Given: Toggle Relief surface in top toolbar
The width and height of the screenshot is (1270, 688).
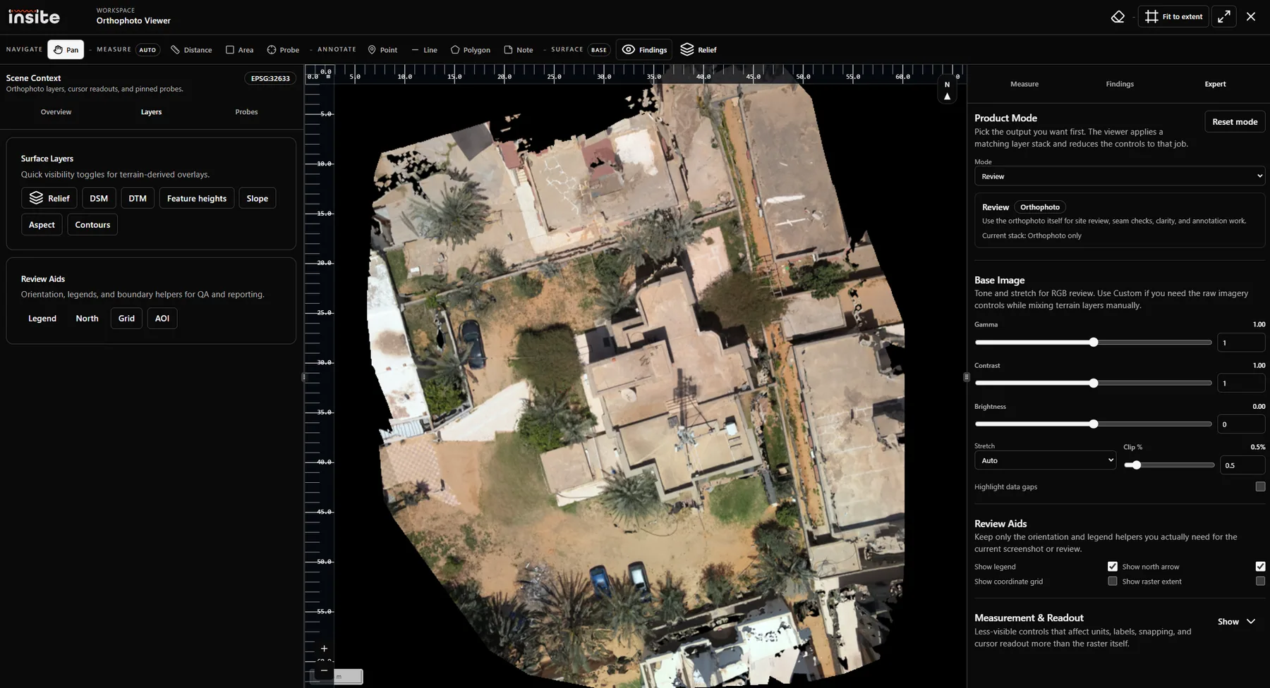Looking at the screenshot, I should tap(698, 50).
